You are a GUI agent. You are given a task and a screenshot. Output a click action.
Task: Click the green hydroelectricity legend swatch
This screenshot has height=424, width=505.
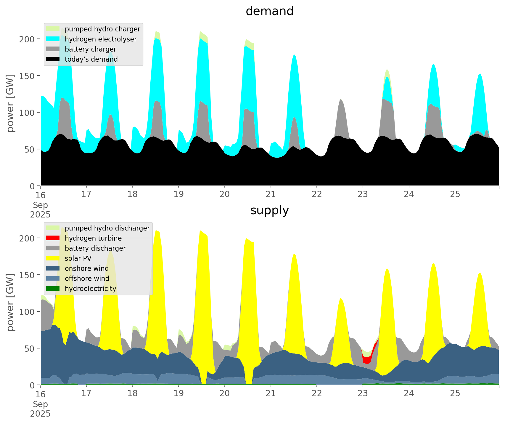point(53,289)
